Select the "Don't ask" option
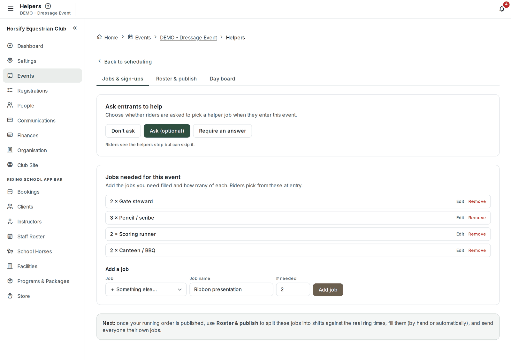The height and width of the screenshot is (360, 511). point(123,131)
